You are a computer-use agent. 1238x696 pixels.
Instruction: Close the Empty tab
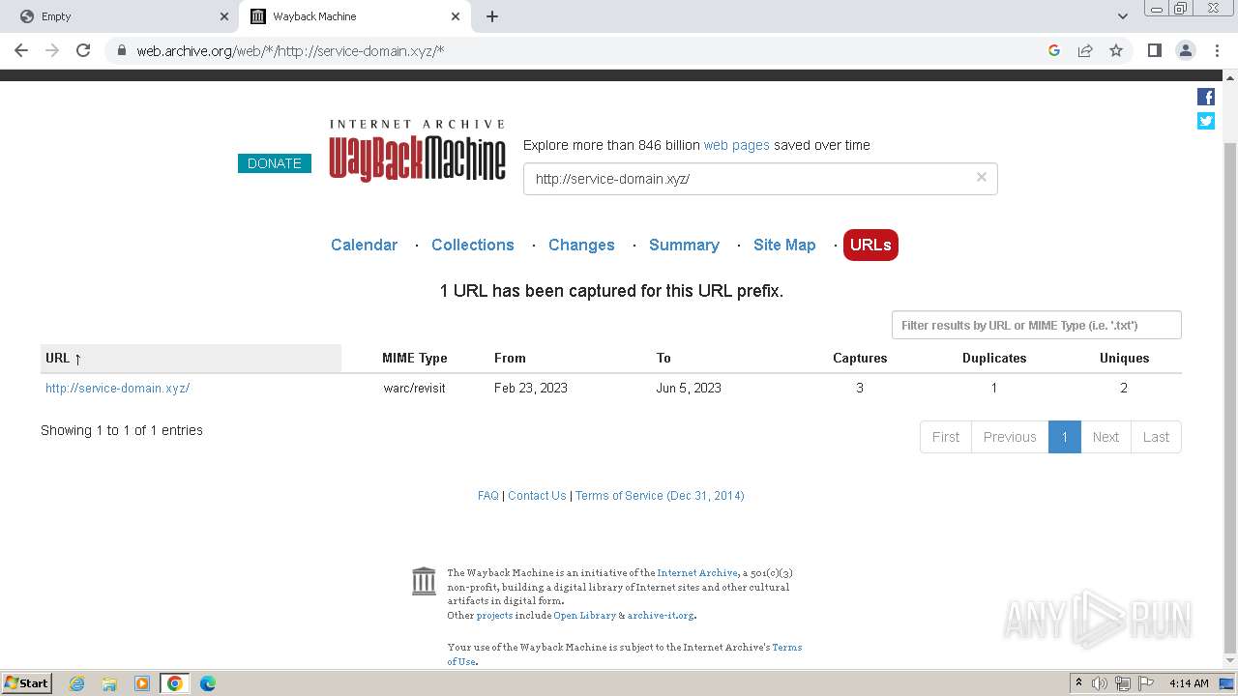[224, 16]
